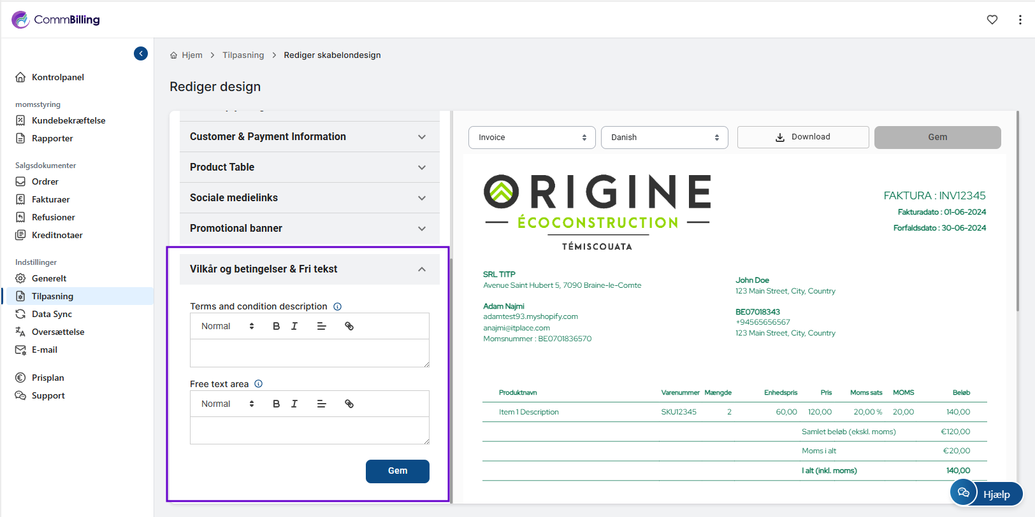The image size is (1035, 517).
Task: Click the heart favorite icon in header
Action: [x=992, y=20]
